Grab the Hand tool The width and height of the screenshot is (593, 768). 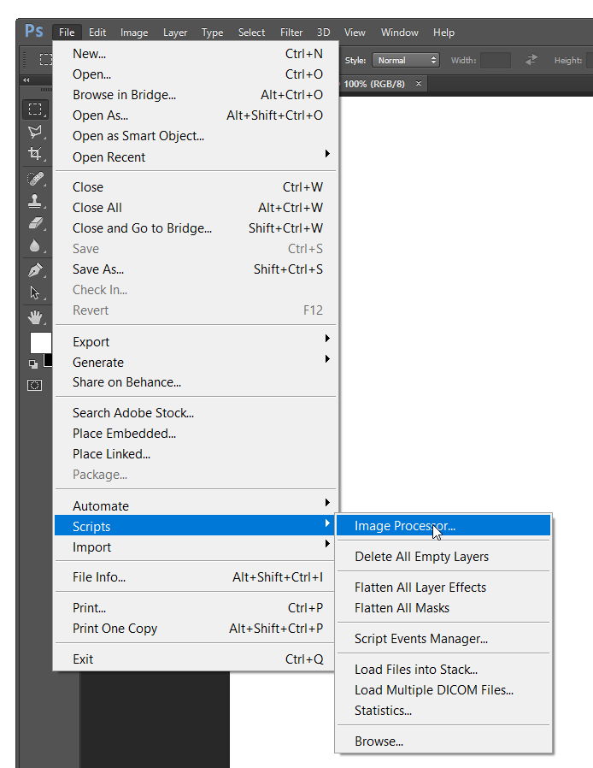(x=35, y=316)
